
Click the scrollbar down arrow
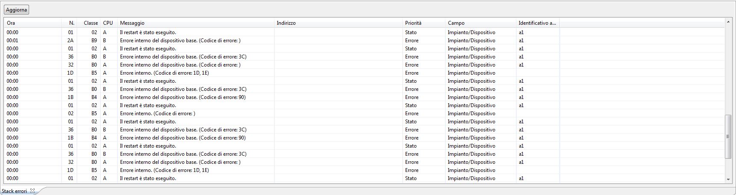pyautogui.click(x=728, y=180)
